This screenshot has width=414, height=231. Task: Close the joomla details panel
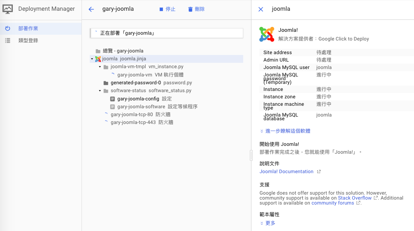261,9
